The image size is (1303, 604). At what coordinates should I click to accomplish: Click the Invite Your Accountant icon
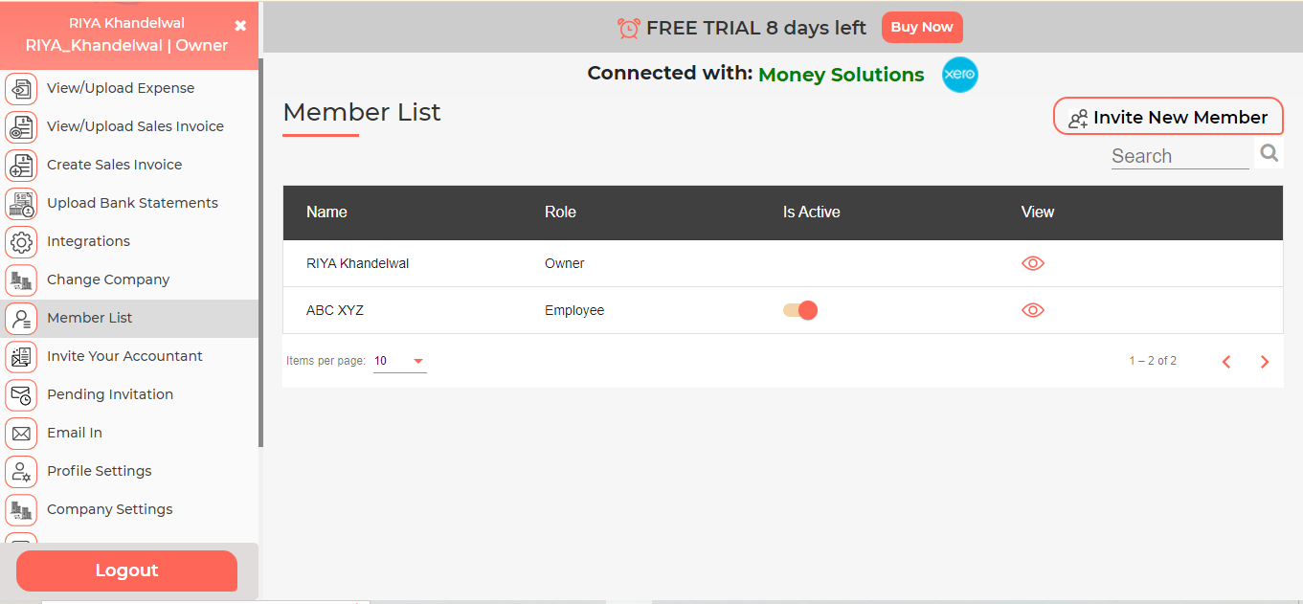click(x=21, y=356)
